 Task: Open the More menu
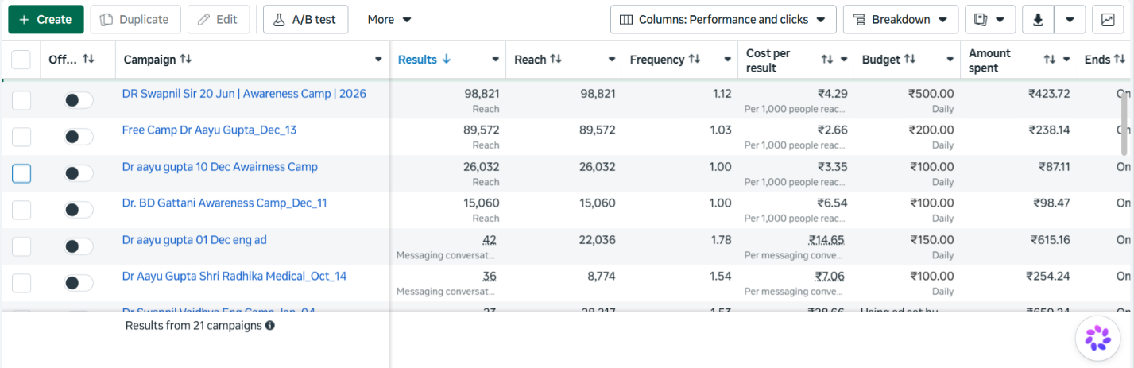(389, 20)
